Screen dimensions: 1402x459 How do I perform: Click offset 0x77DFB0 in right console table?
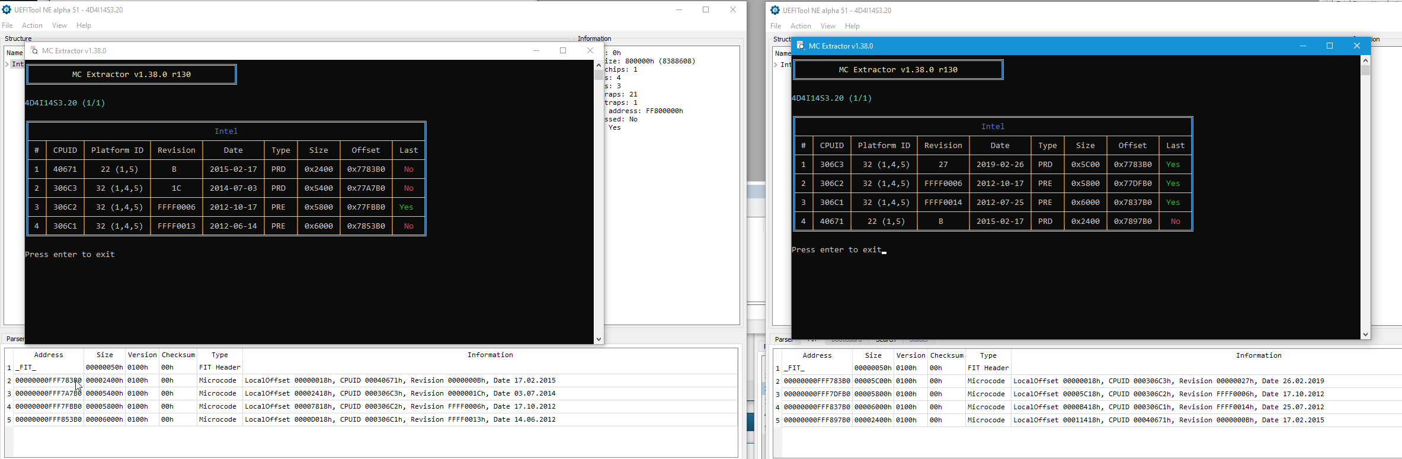point(1133,183)
